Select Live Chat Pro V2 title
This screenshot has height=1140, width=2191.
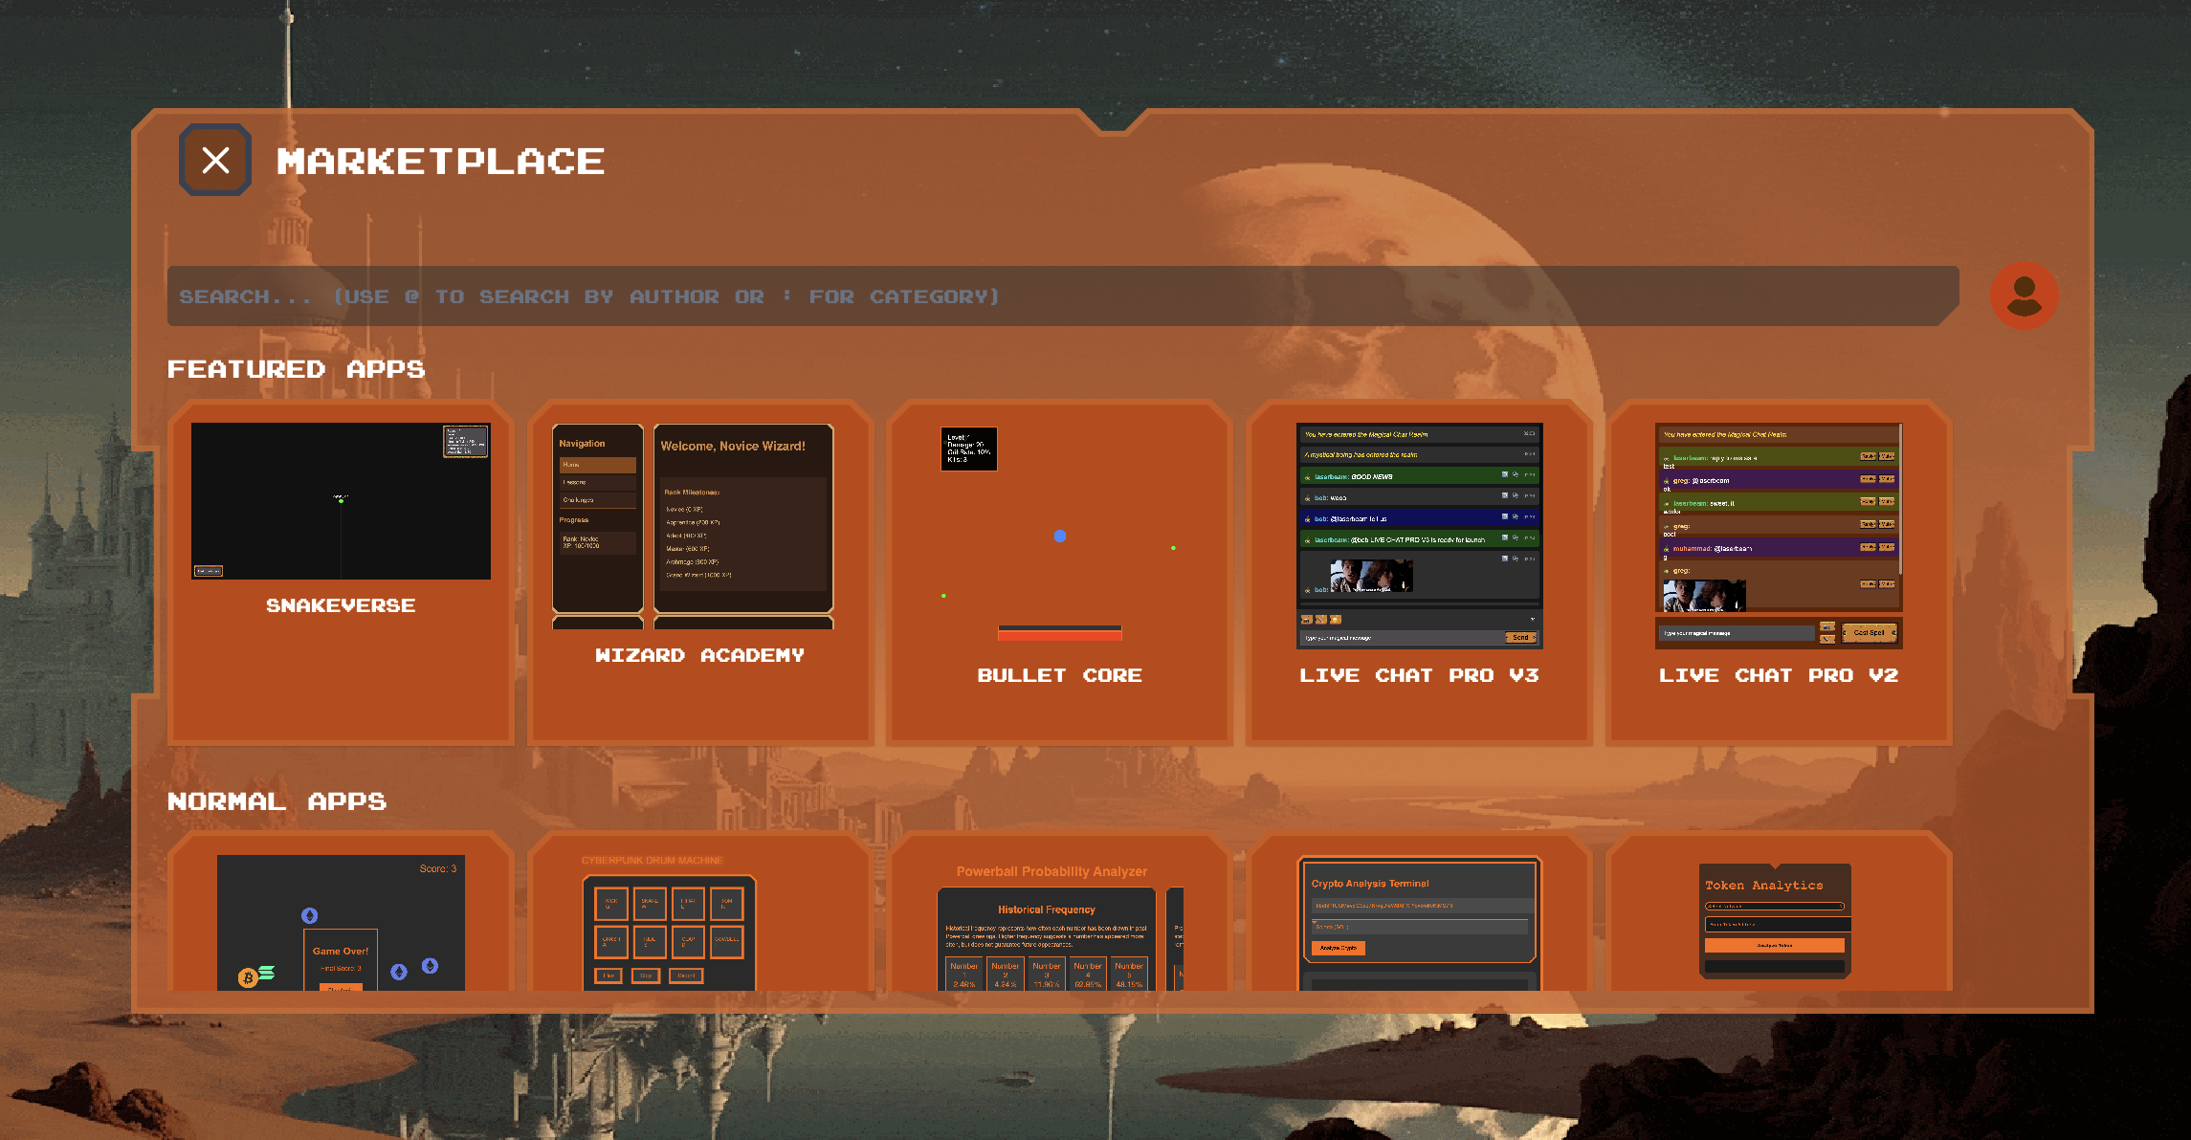point(1778,675)
